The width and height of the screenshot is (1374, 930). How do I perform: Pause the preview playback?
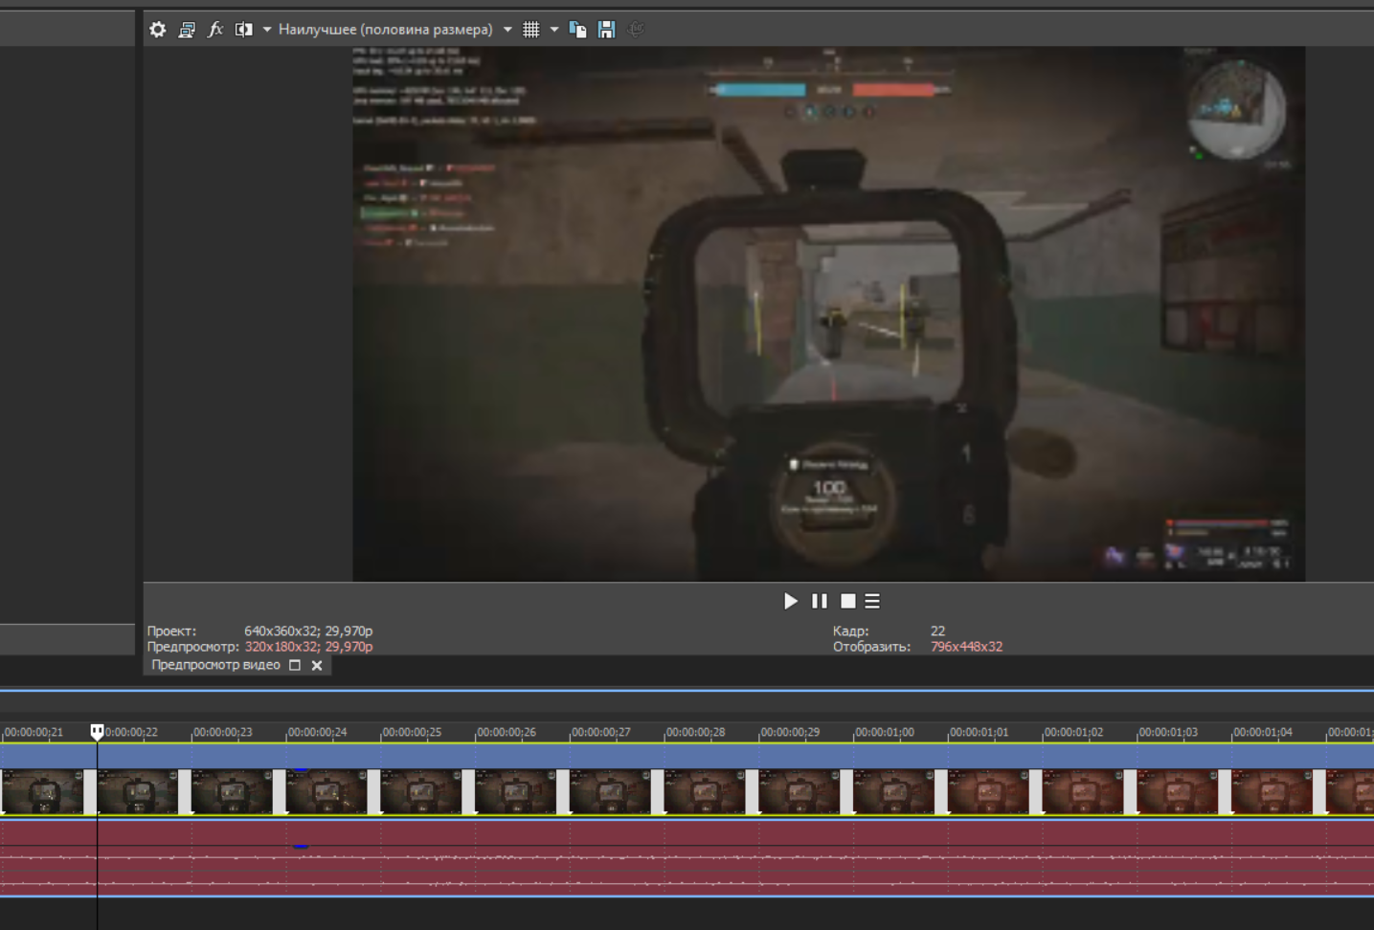point(820,601)
